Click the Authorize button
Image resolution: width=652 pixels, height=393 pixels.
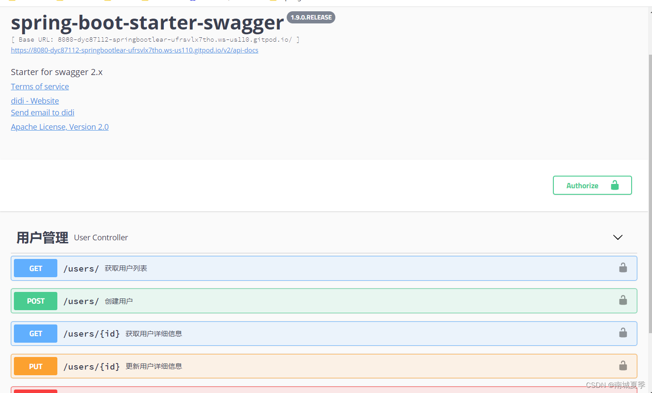pos(592,185)
